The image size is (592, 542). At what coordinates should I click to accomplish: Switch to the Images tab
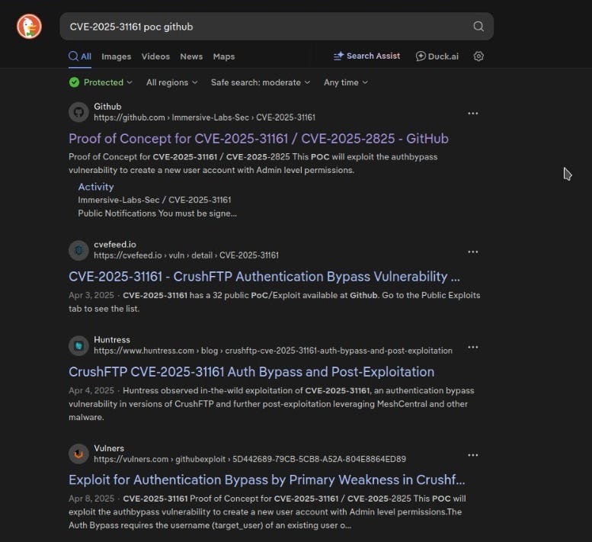tap(117, 56)
